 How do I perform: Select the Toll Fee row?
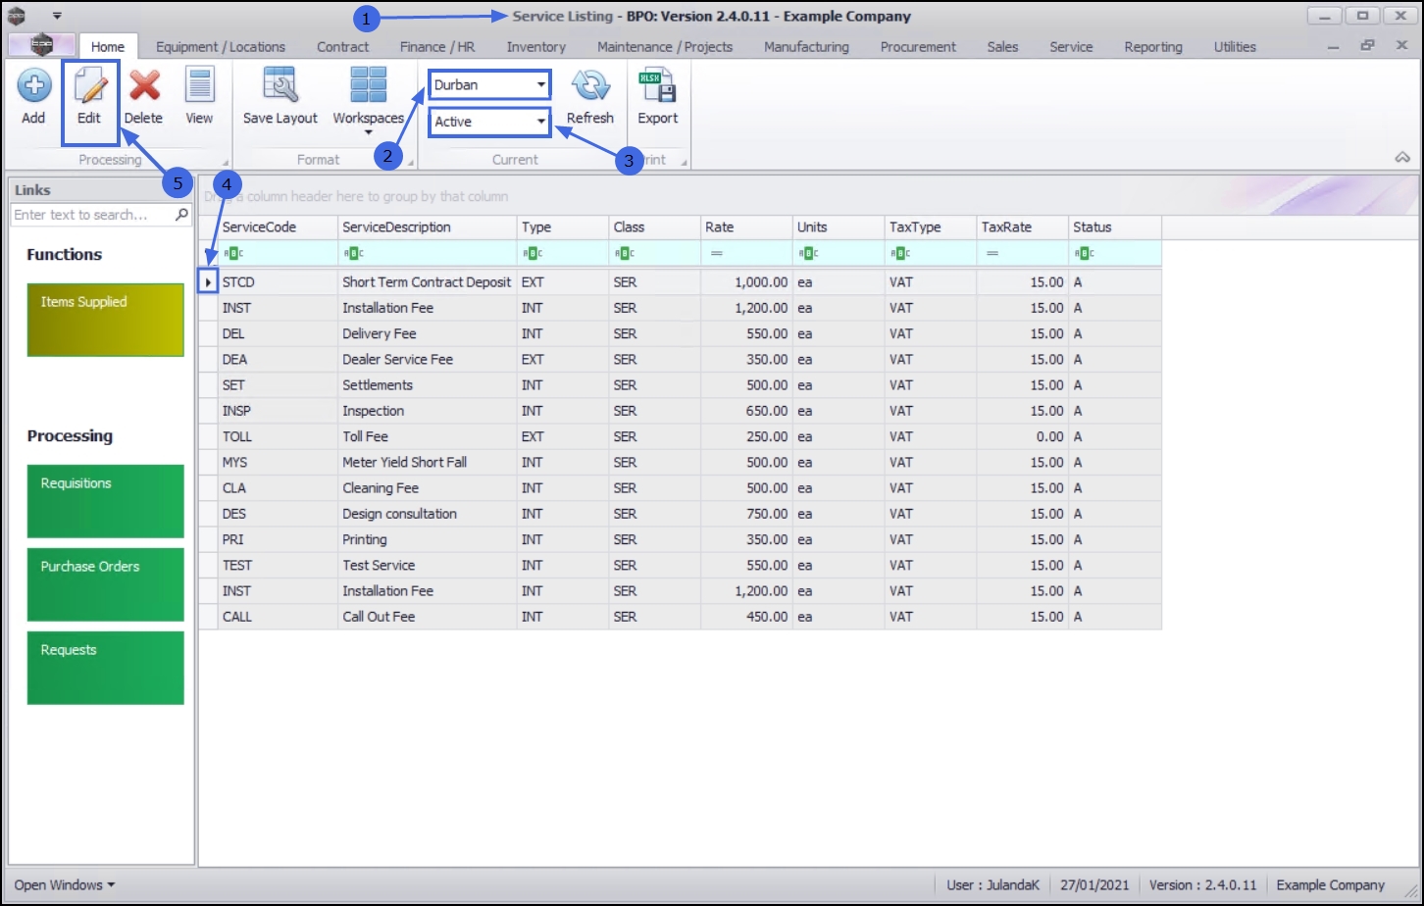click(680, 436)
